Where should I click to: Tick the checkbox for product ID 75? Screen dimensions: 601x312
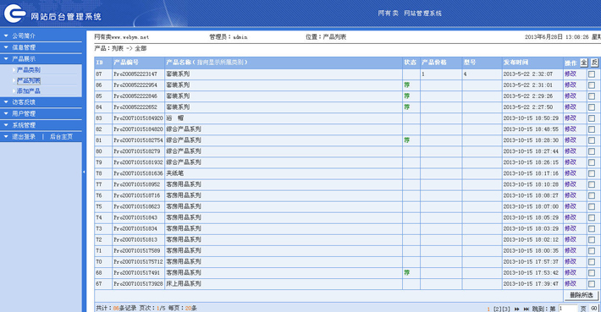[x=592, y=206]
